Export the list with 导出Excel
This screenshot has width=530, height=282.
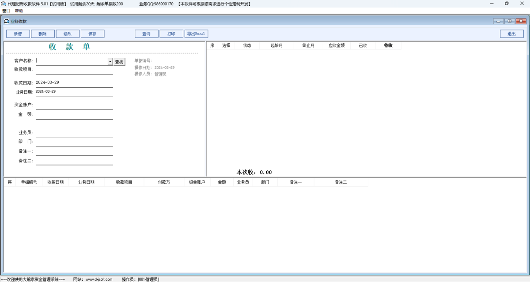tap(196, 34)
